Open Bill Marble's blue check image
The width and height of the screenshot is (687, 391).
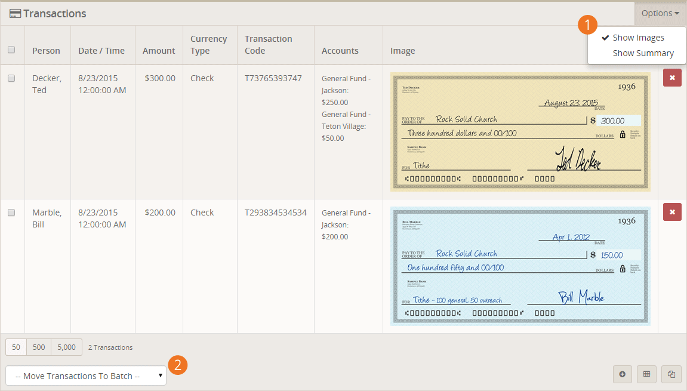(x=520, y=266)
